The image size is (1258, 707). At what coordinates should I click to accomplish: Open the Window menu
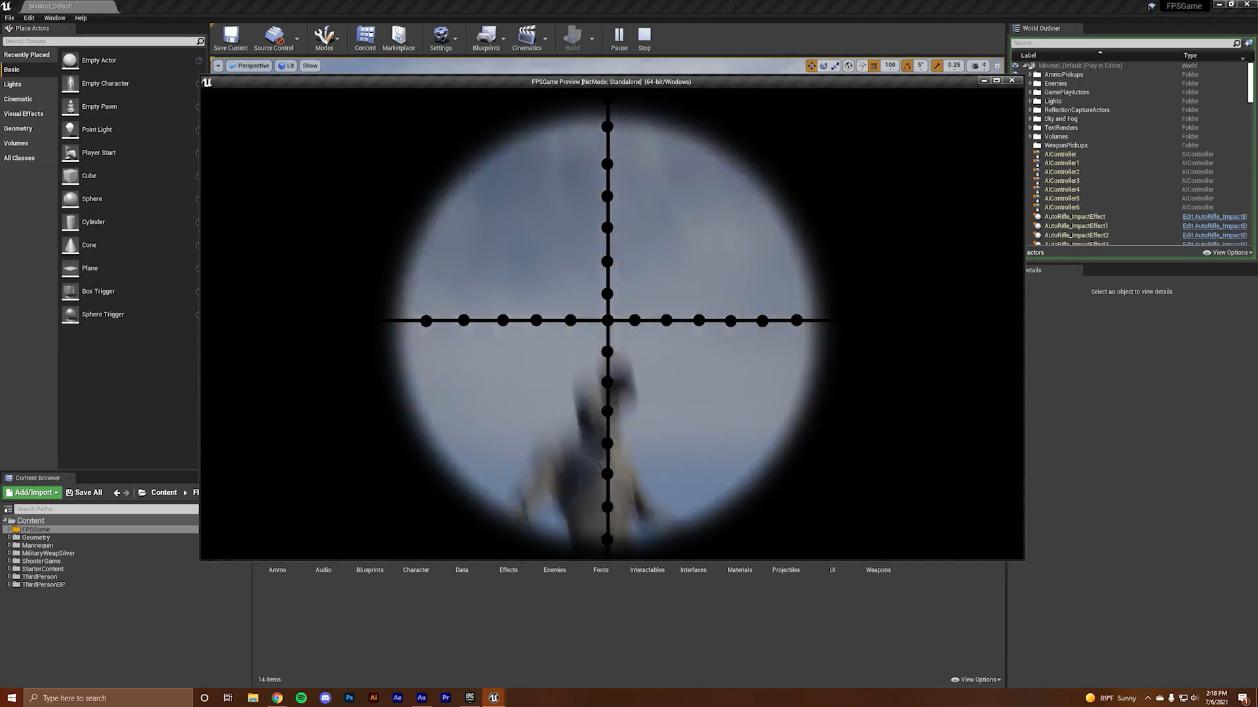click(54, 18)
